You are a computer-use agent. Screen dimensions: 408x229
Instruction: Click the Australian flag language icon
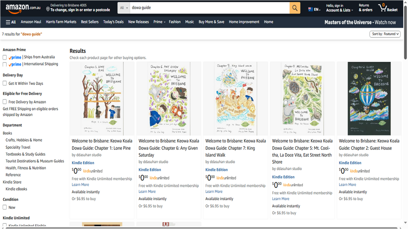[310, 9]
